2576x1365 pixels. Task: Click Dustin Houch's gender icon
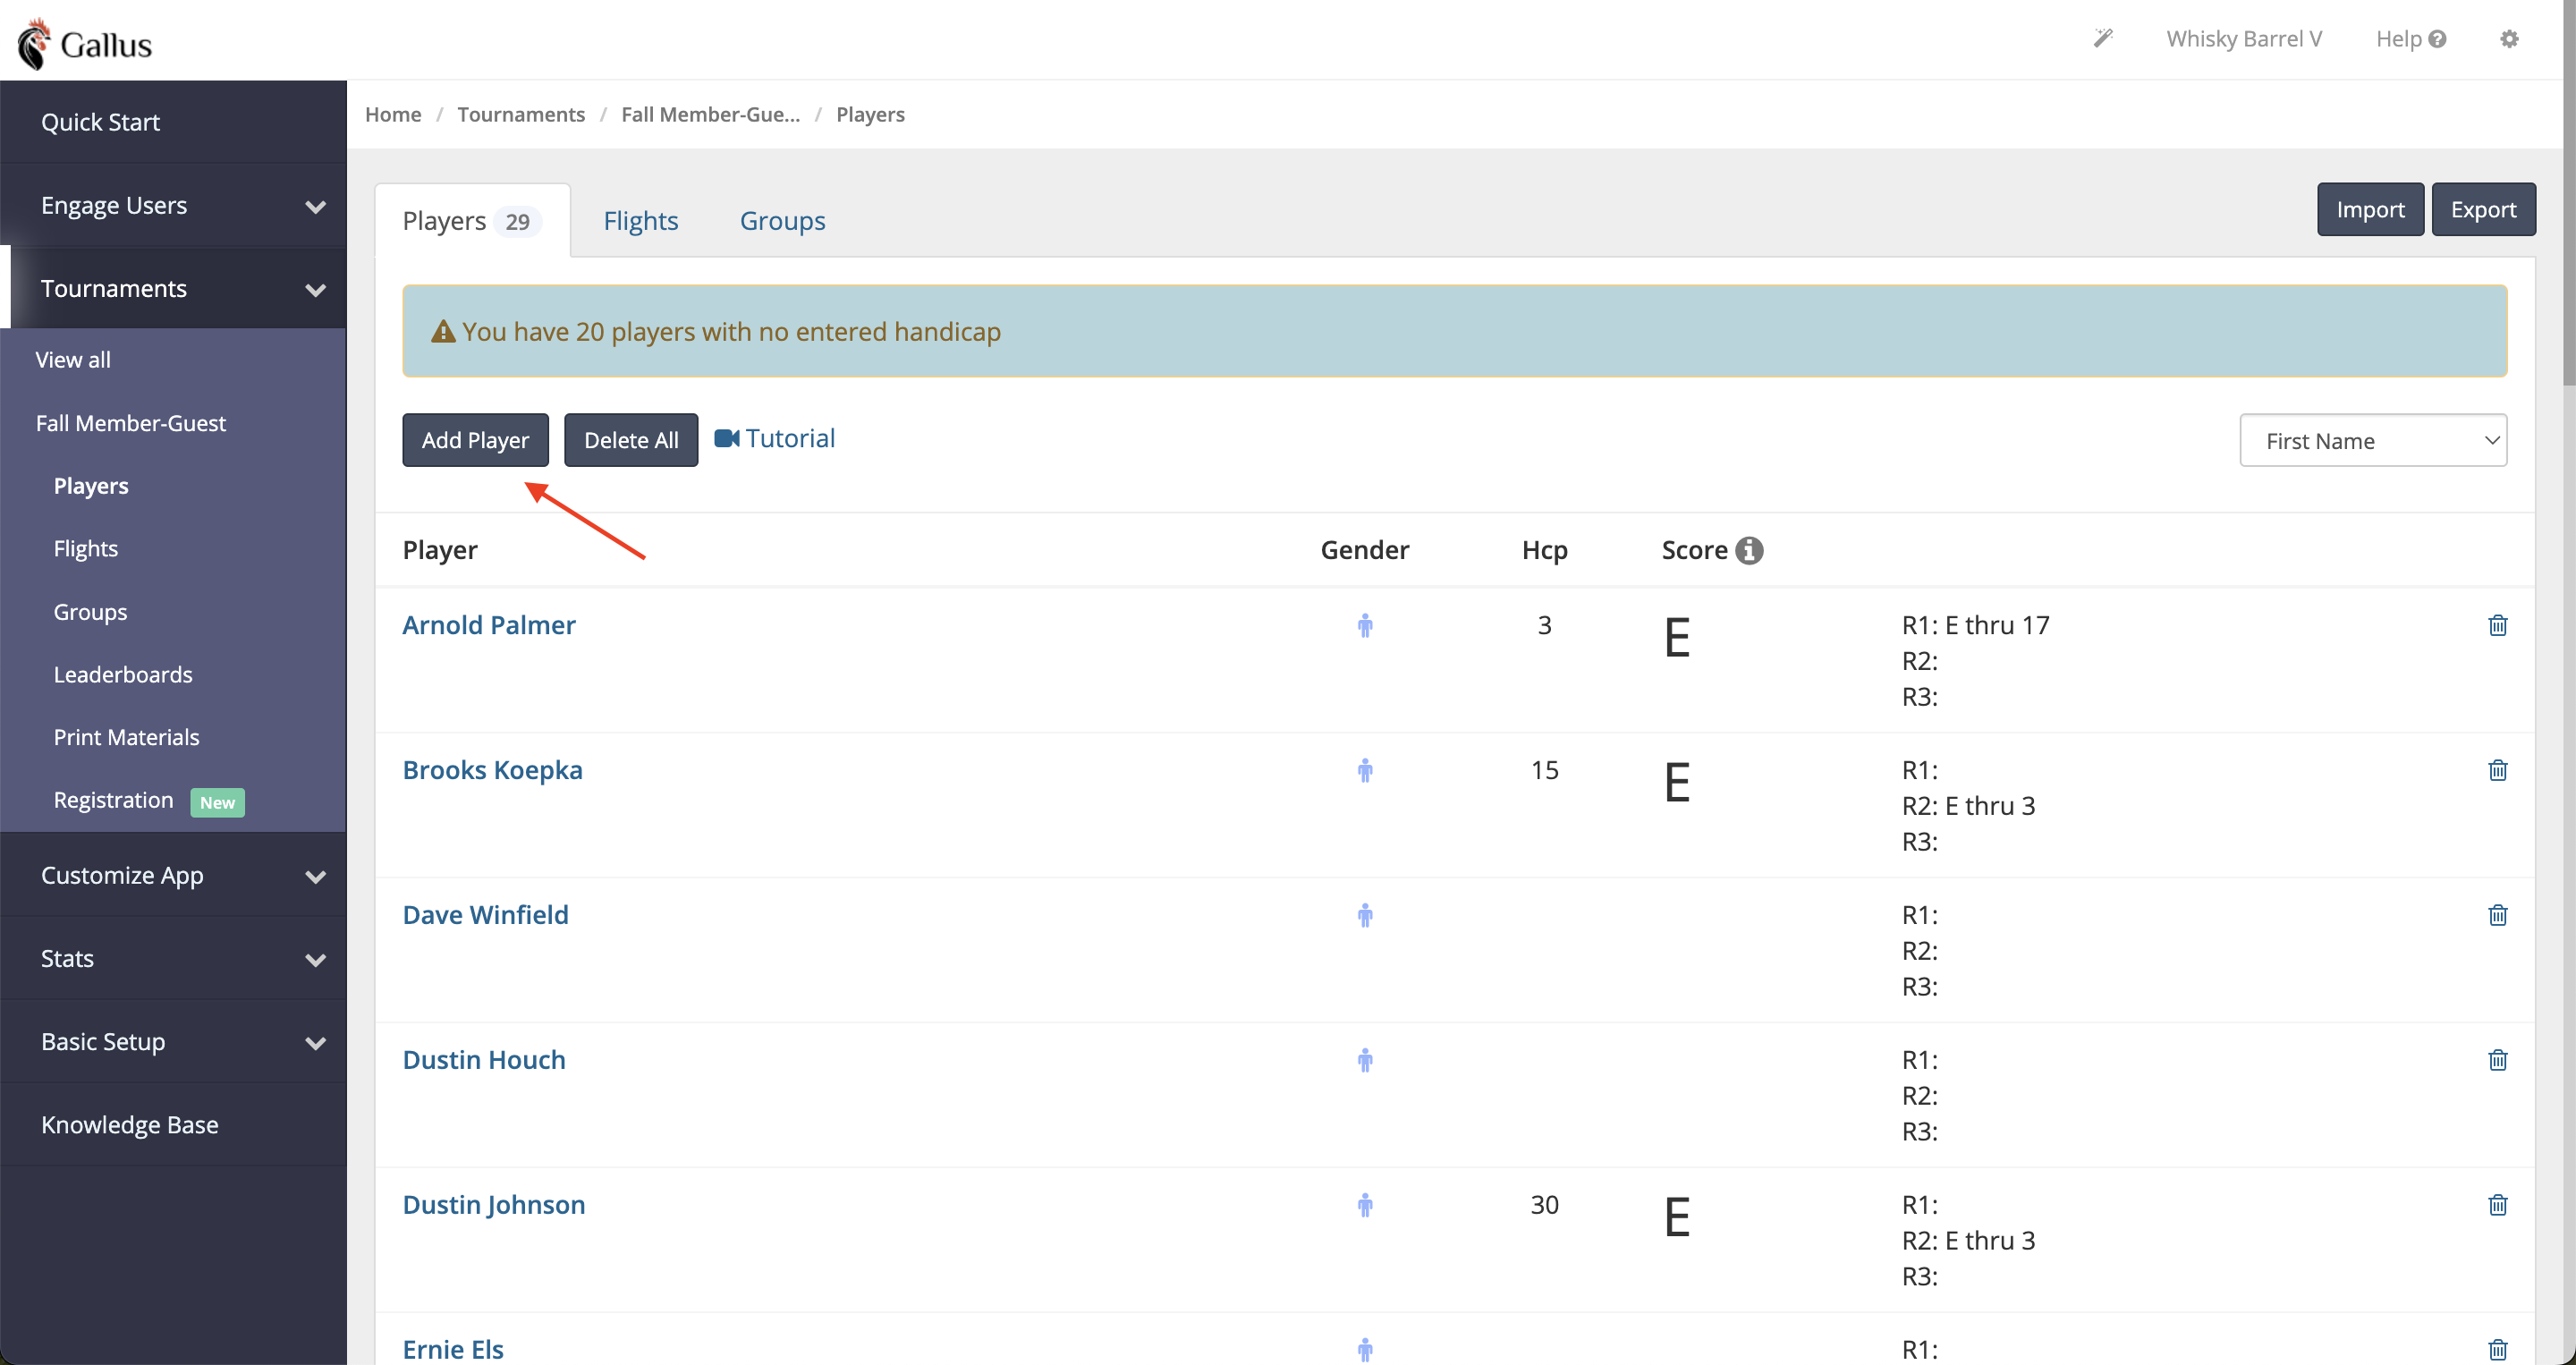1365,1061
